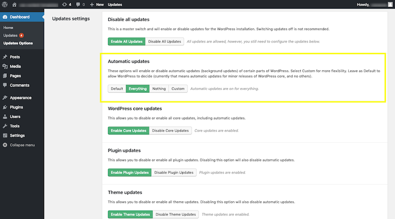Set automatic updates to Nothing
Image resolution: width=395 pixels, height=219 pixels.
(x=159, y=89)
